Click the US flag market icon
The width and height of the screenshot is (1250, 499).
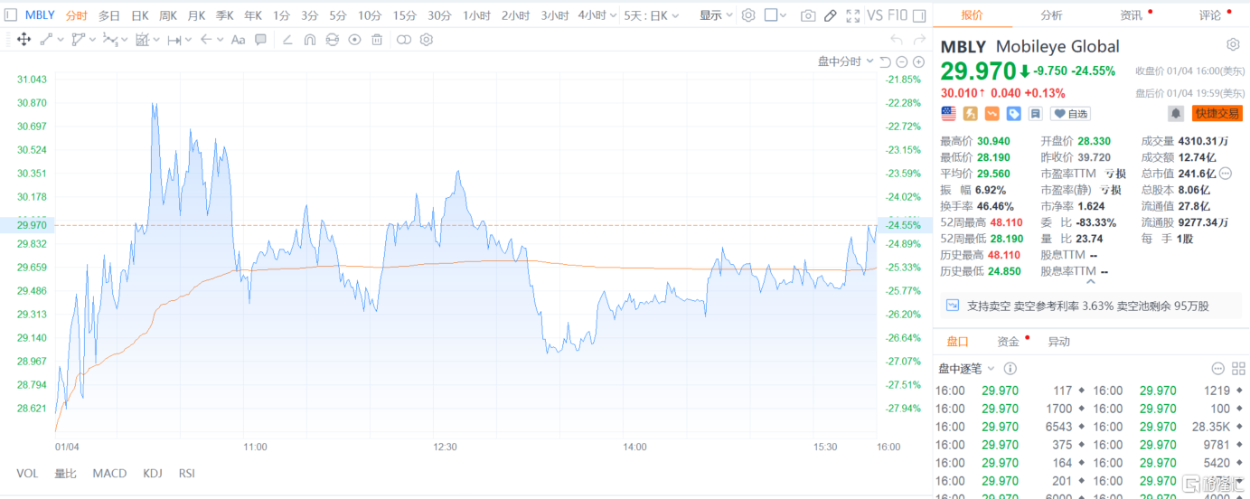point(948,113)
